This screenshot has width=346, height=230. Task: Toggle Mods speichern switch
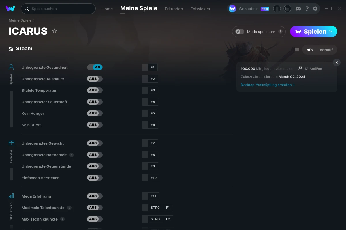240,32
